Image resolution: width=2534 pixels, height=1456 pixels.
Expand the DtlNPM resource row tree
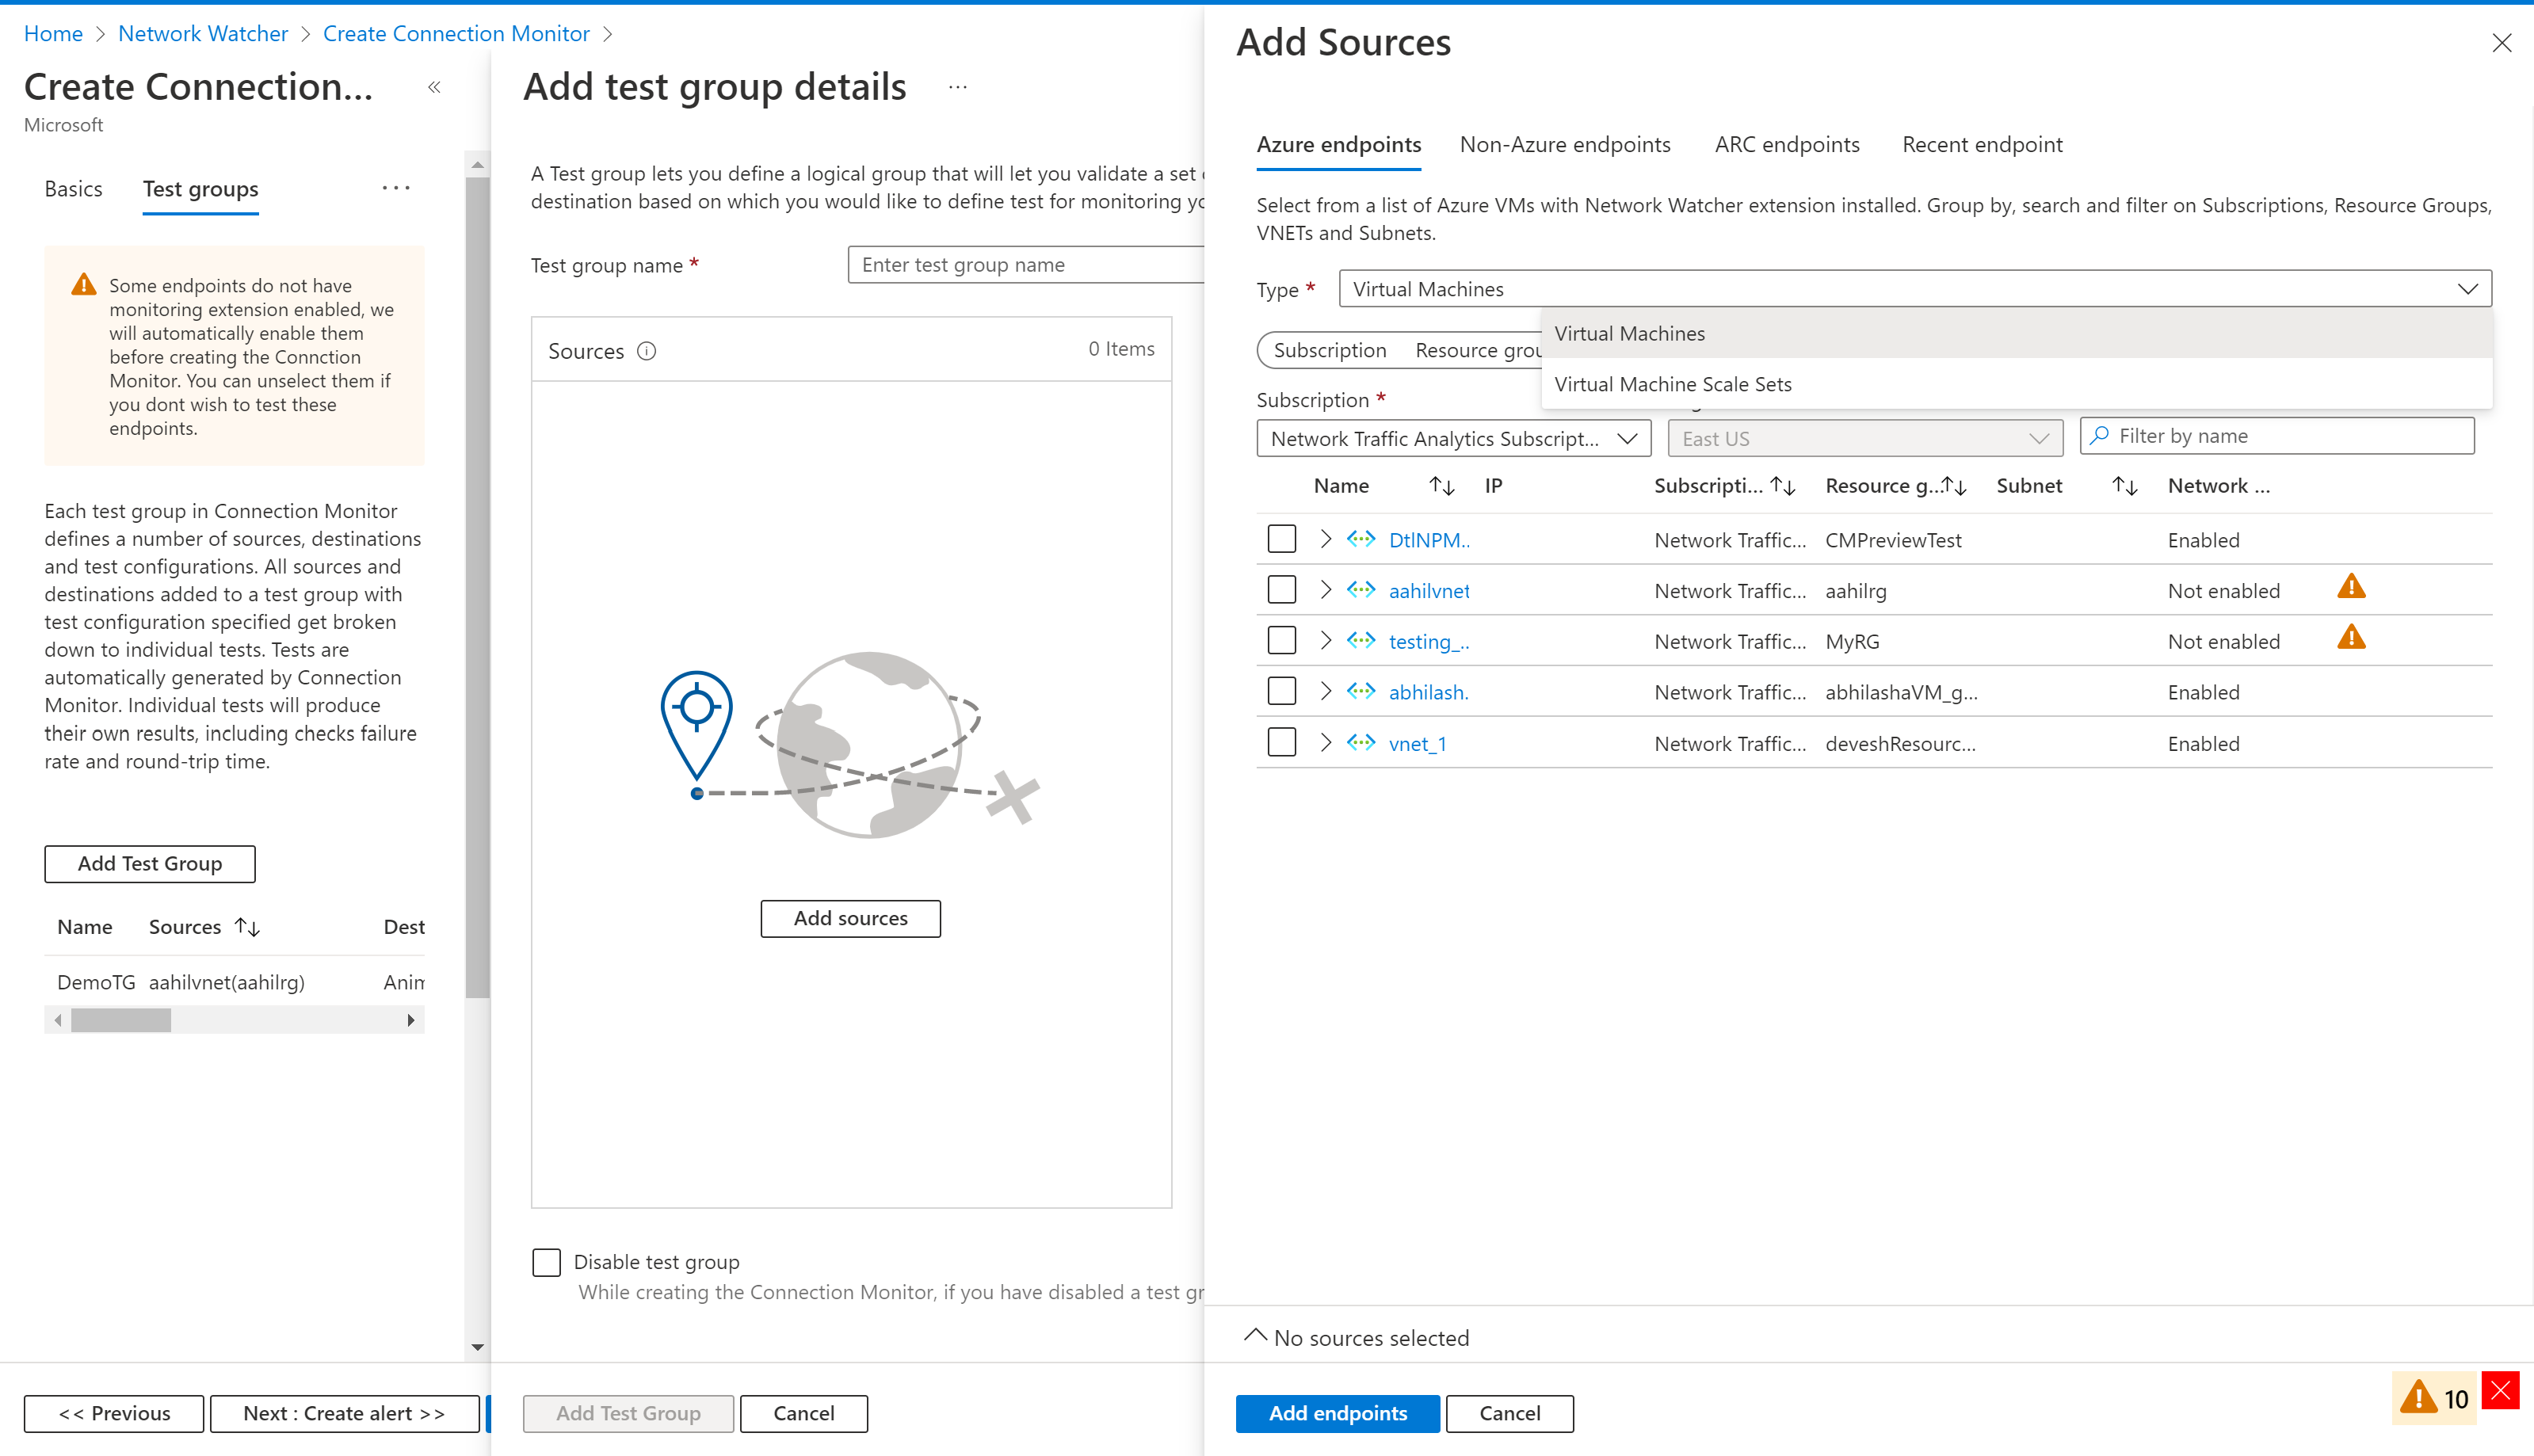[x=1326, y=539]
